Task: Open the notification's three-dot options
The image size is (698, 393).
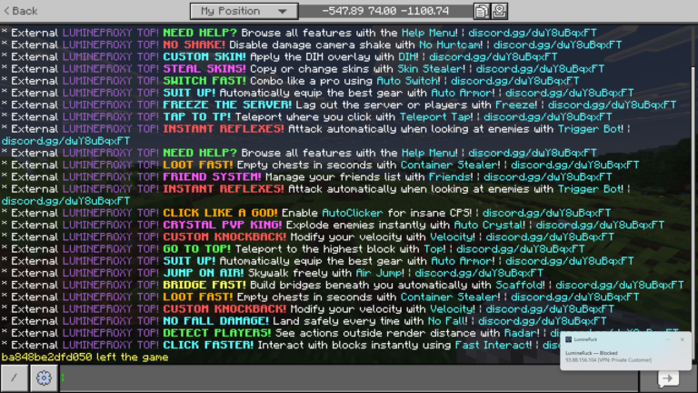Action: coord(668,339)
